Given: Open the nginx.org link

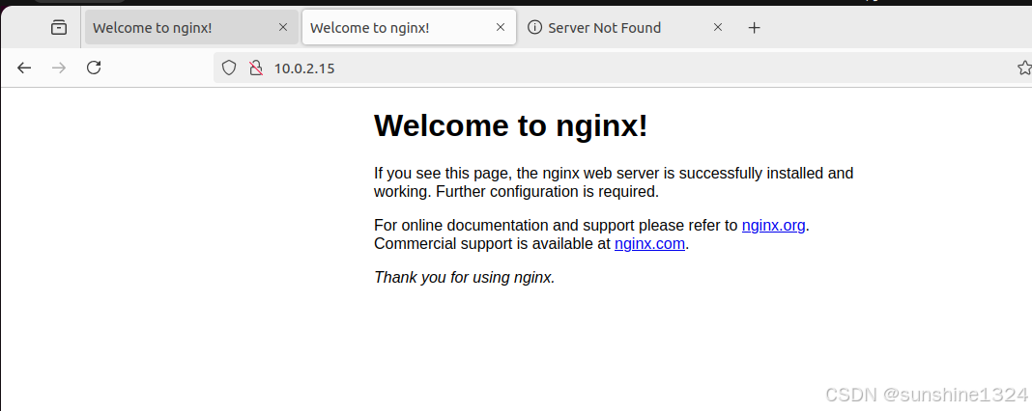Looking at the screenshot, I should coord(773,225).
